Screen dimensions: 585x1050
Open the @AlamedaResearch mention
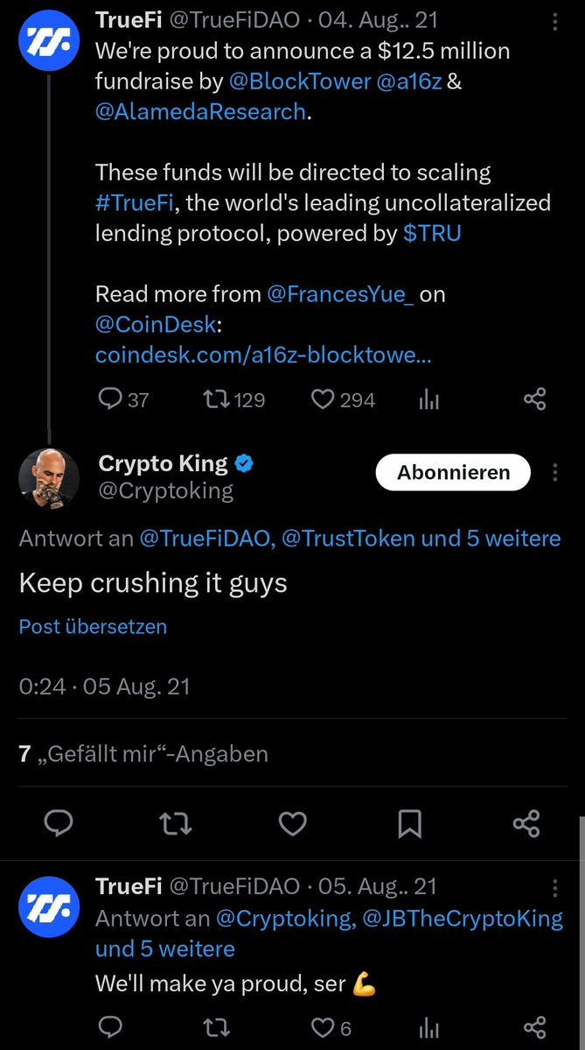(x=201, y=112)
